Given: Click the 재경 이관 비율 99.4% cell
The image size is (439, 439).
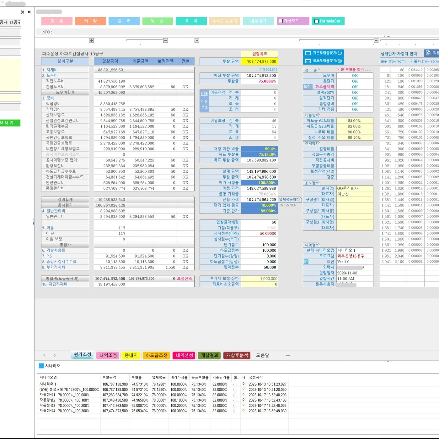Looking at the screenshot, I should click(260, 149).
